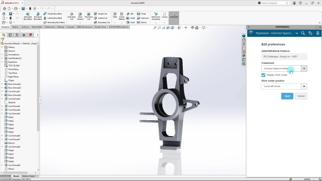Click the Rib tool
This screenshot has width=322, height=181.
coord(130,14)
